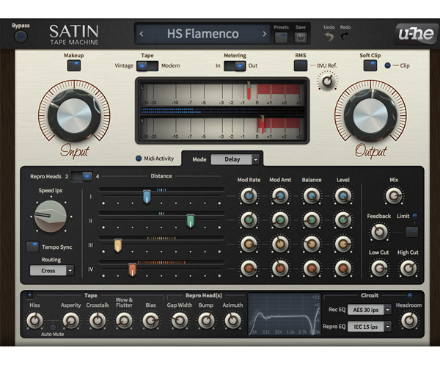
Task: Click the green Distance slider head II
Action: pyautogui.click(x=190, y=221)
